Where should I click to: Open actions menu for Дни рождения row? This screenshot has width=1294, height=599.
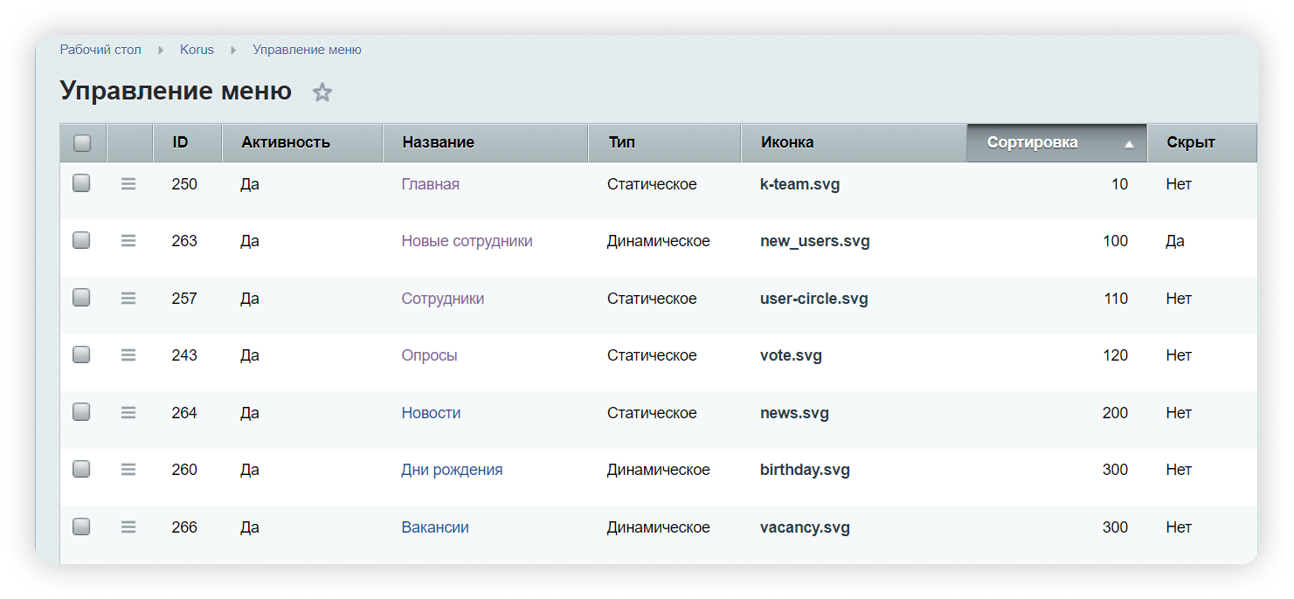[x=128, y=470]
